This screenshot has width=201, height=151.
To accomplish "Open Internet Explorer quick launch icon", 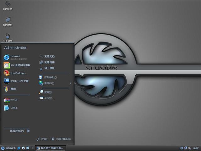I will (19, 148).
